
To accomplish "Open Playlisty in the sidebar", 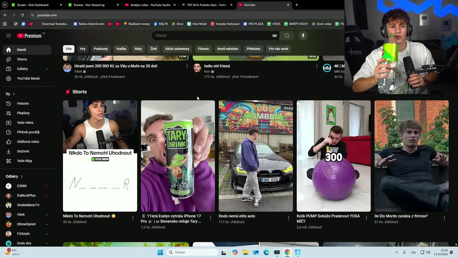I will click(x=27, y=113).
